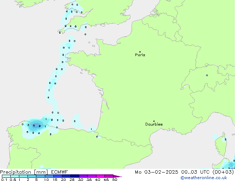Click the '00..03 UTC' time range text
The image size is (235, 181).
coord(195,172)
